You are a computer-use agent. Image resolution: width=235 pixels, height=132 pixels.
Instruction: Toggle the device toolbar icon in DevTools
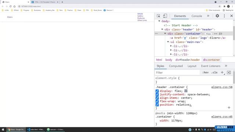click(165, 16)
